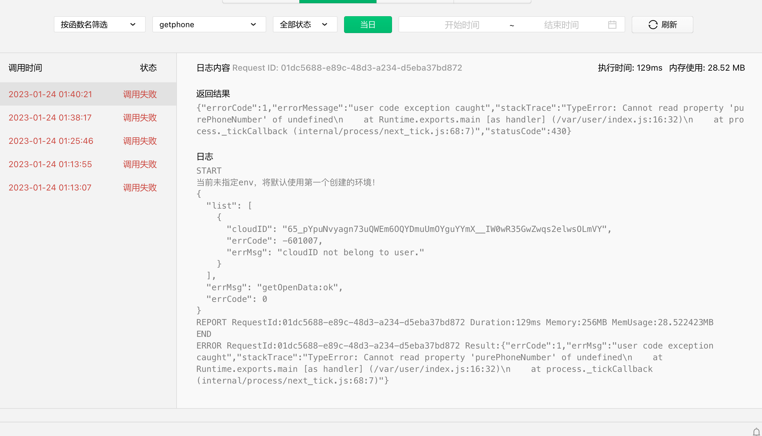
Task: Expand the getphone function dropdown
Action: click(209, 25)
